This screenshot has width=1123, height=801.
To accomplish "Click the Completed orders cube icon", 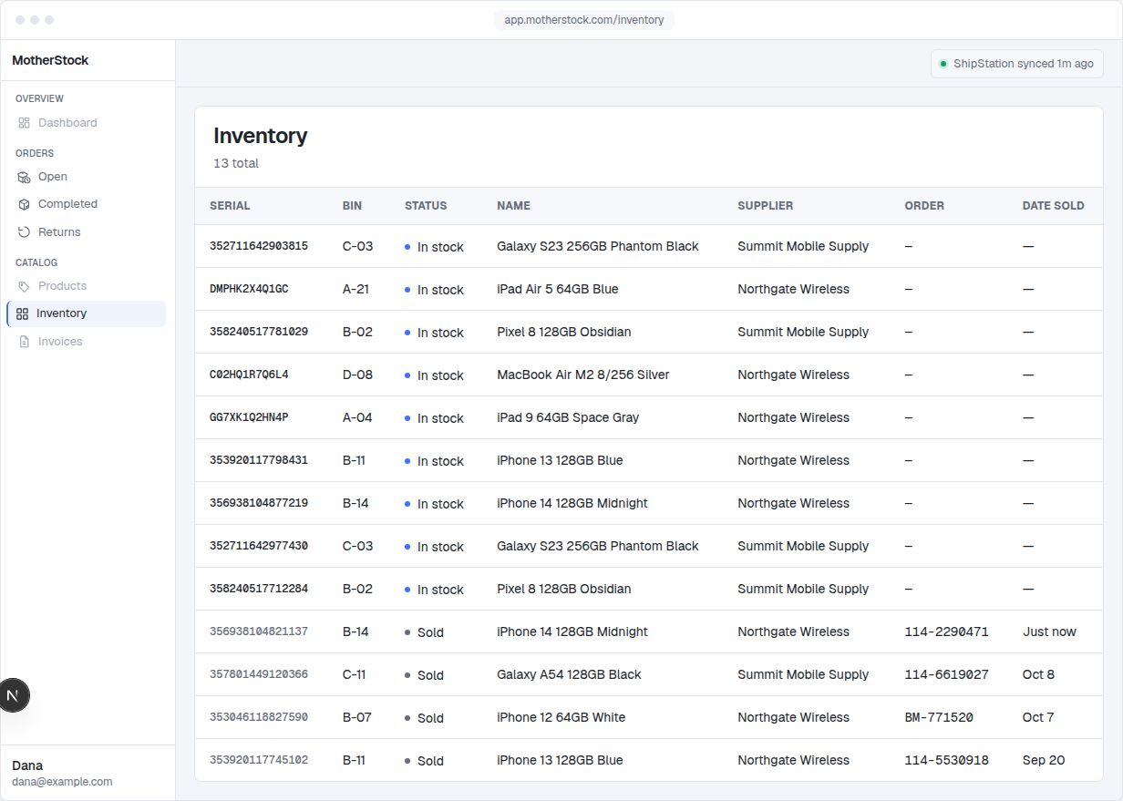I will tap(25, 204).
